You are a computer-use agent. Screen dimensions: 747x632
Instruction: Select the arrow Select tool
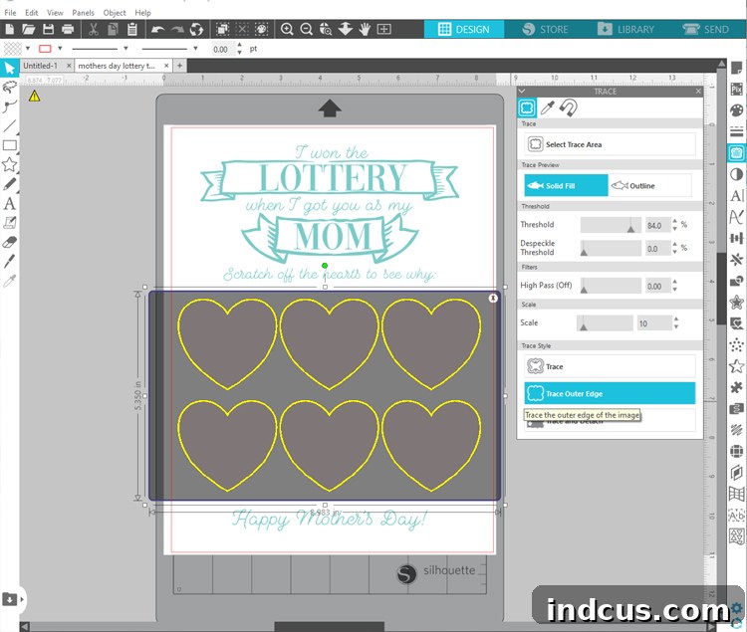pos(10,68)
